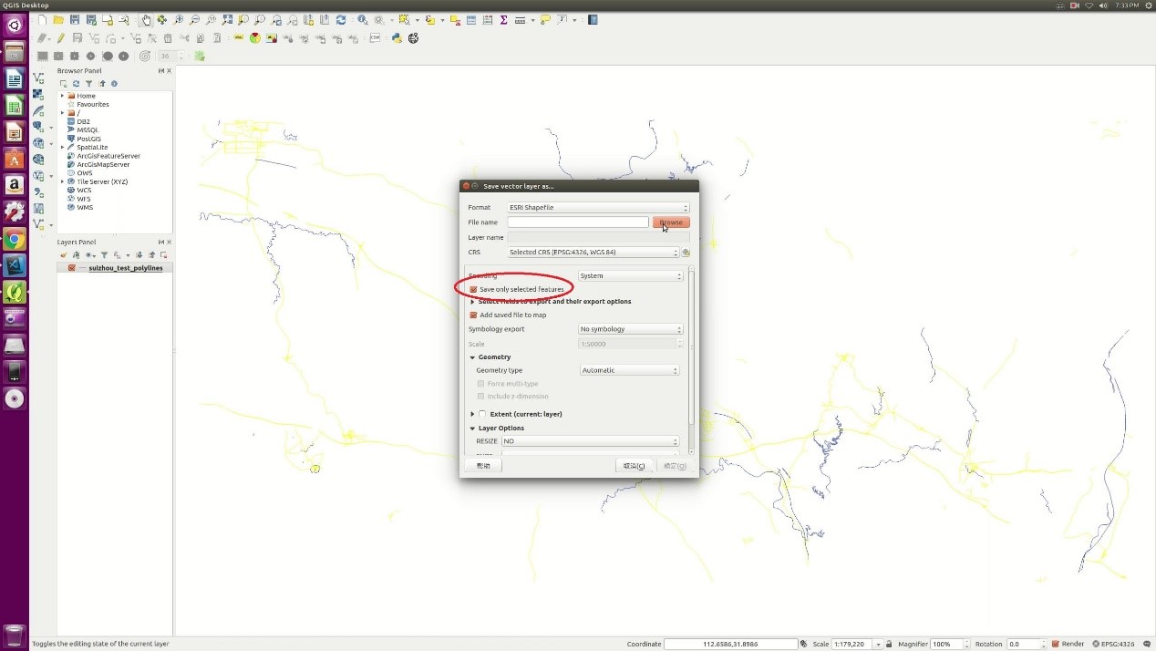This screenshot has width=1156, height=651.
Task: Open Google Chrome from the Ubuntu dock
Action: (x=14, y=240)
